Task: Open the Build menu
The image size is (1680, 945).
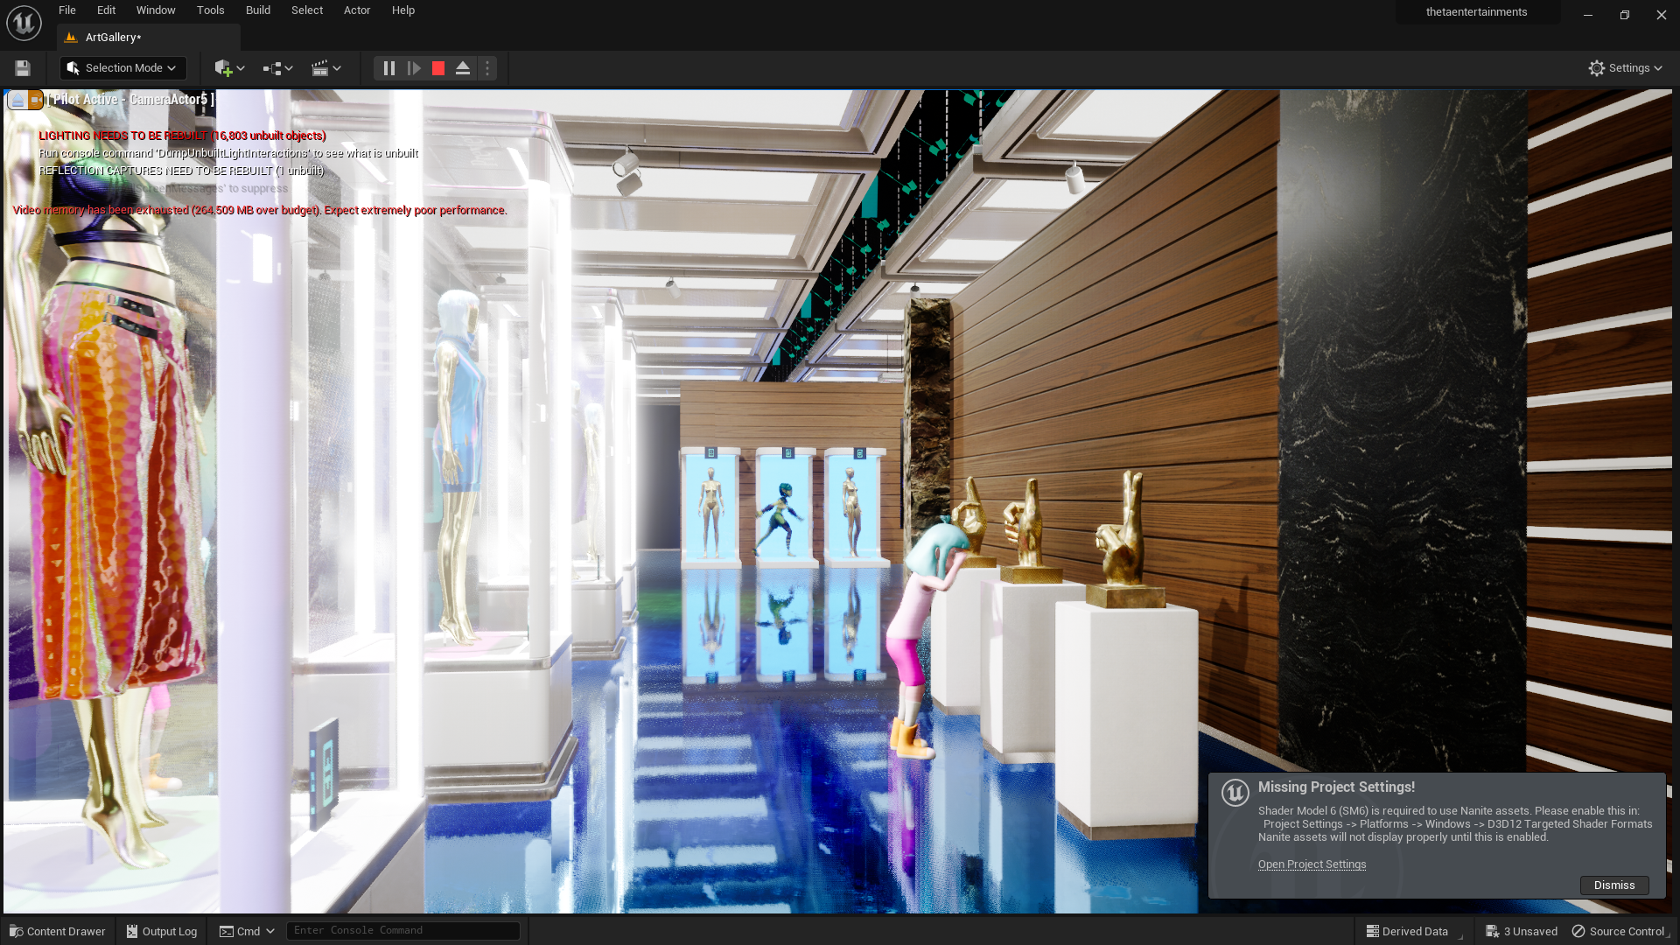Action: [257, 10]
